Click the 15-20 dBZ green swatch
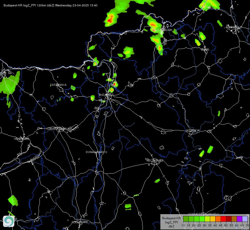 [191, 219]
